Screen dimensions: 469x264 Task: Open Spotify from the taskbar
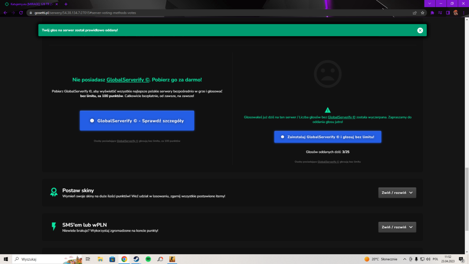tap(148, 259)
